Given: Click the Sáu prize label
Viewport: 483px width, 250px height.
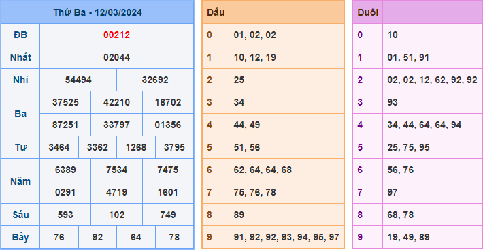Looking at the screenshot, I should (x=20, y=215).
